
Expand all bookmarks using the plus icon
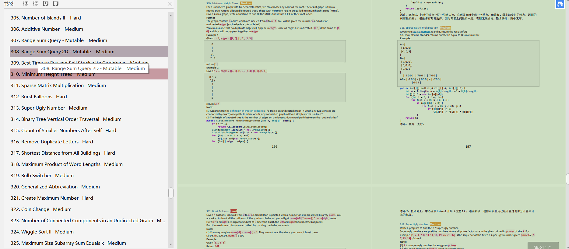[x=26, y=3]
